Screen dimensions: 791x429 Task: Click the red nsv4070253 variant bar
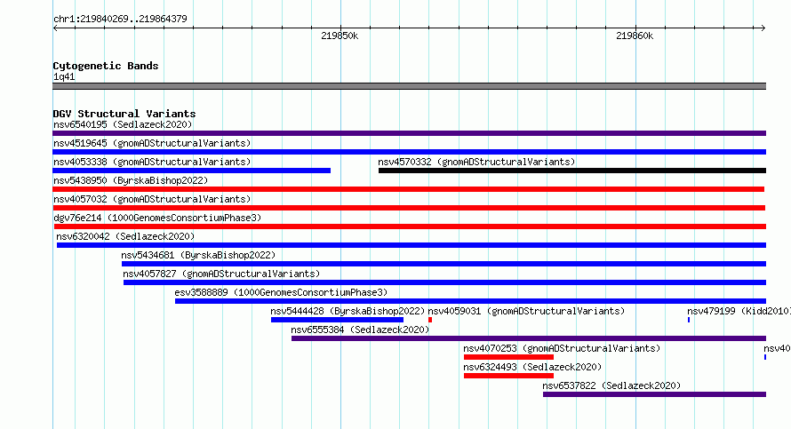[x=508, y=357]
